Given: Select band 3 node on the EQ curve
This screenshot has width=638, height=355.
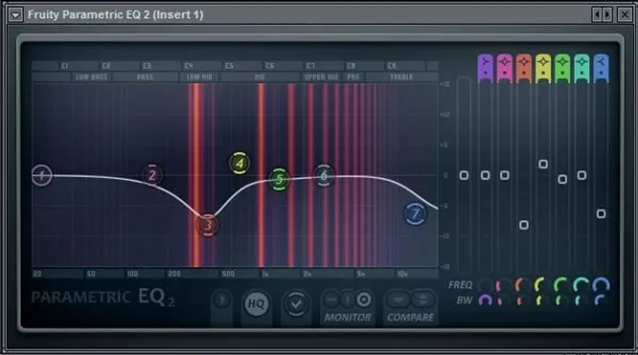Looking at the screenshot, I should [207, 225].
